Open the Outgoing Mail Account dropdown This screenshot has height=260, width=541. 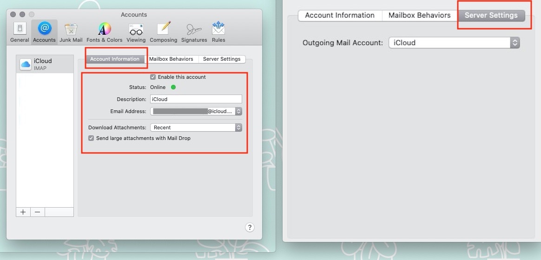click(x=454, y=43)
